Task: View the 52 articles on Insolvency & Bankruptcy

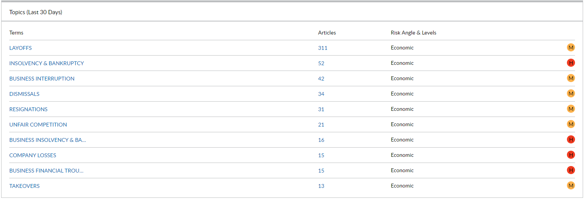Action: (321, 63)
